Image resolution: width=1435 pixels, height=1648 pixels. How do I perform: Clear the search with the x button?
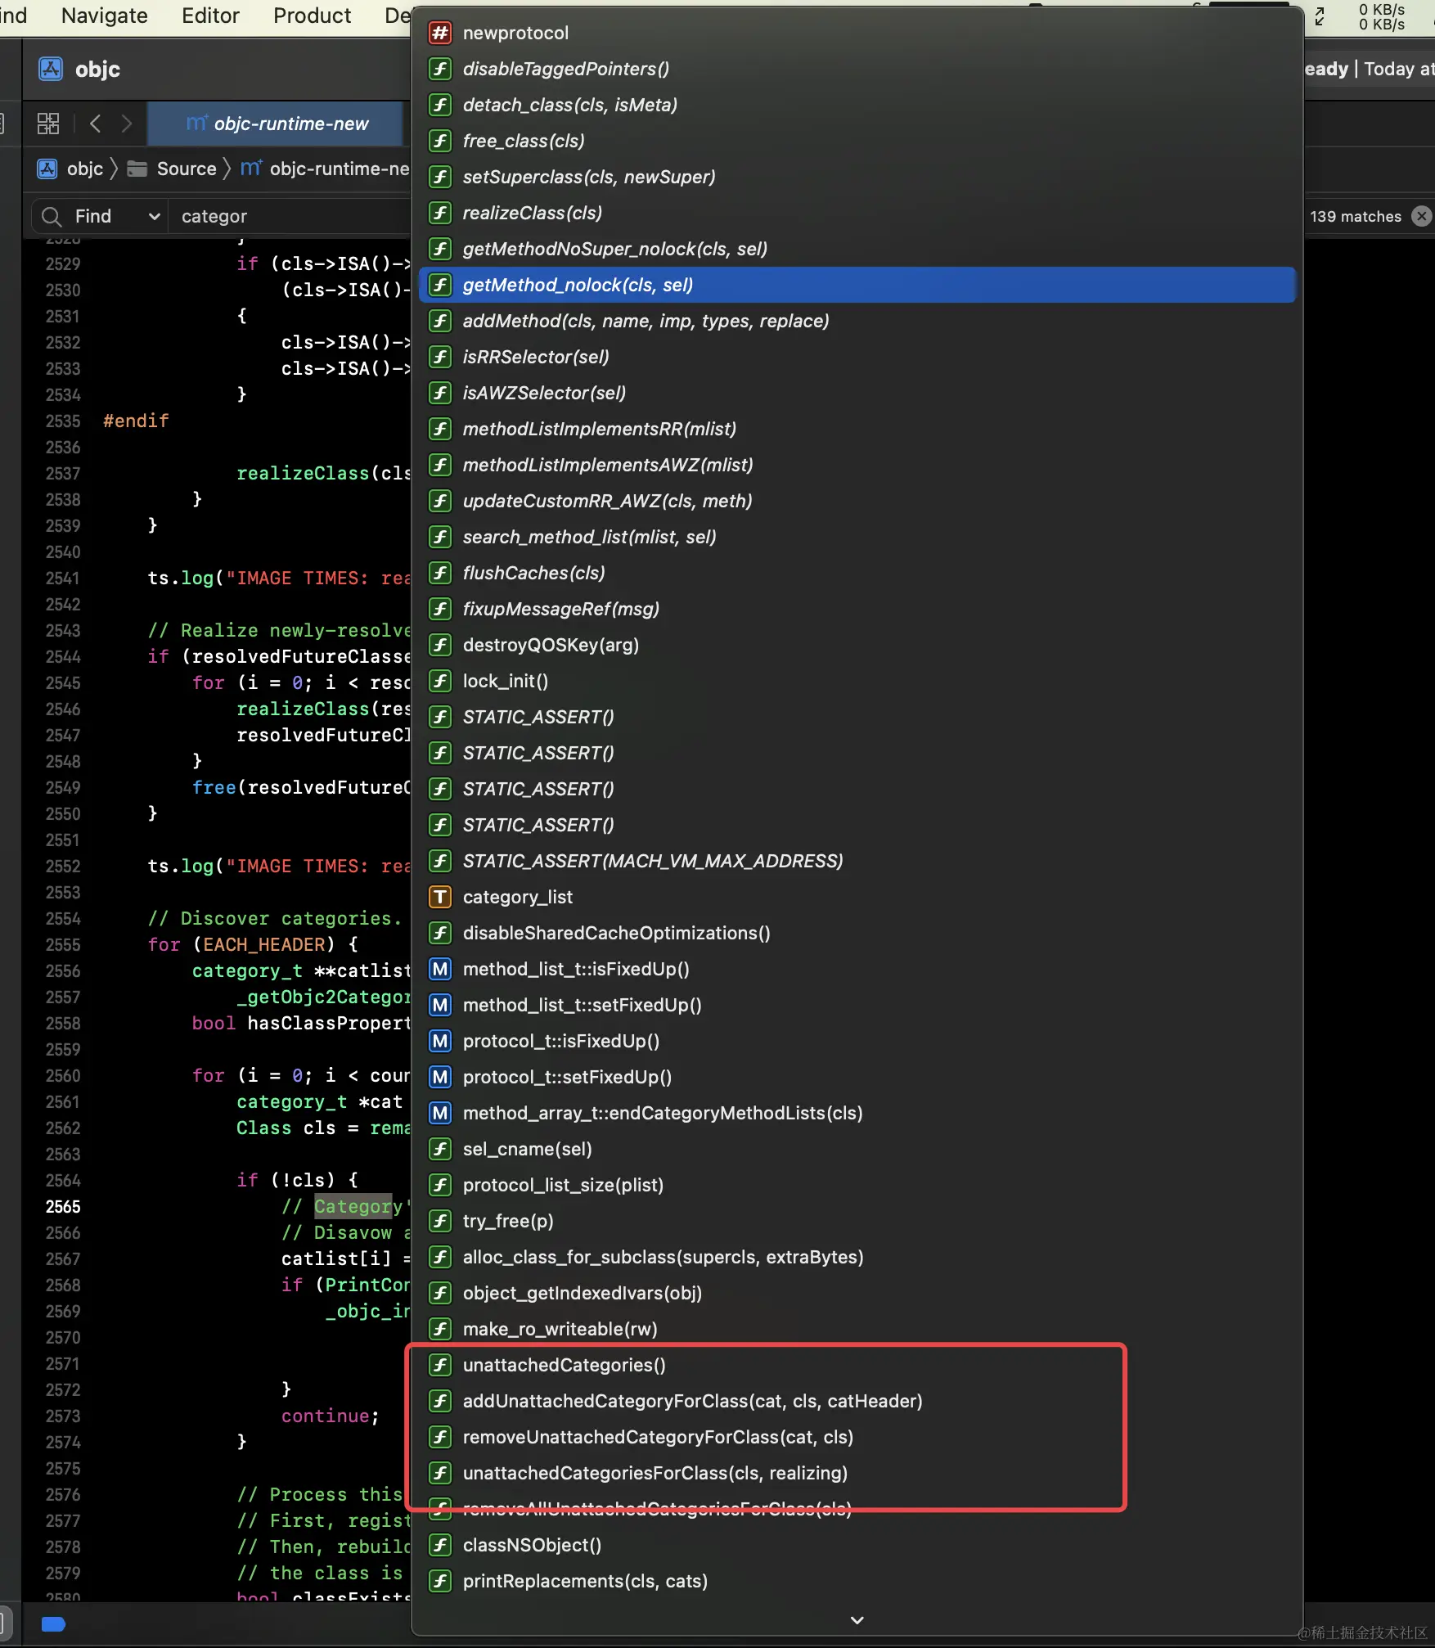coord(1422,216)
